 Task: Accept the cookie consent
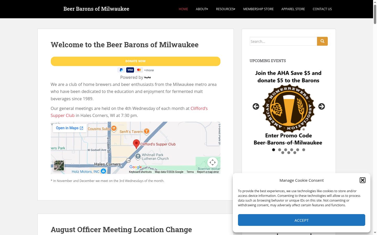pos(302,220)
